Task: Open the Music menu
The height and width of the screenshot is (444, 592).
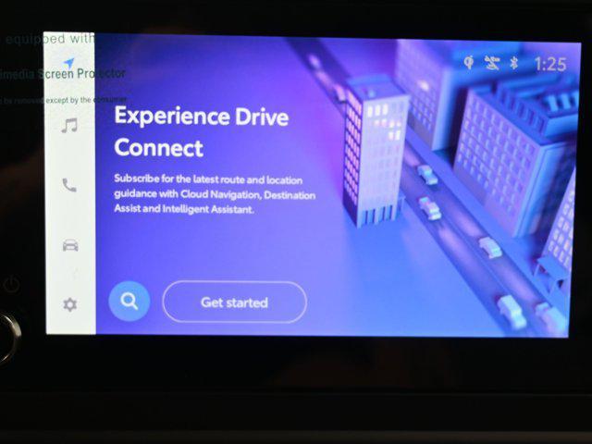Action: click(69, 126)
